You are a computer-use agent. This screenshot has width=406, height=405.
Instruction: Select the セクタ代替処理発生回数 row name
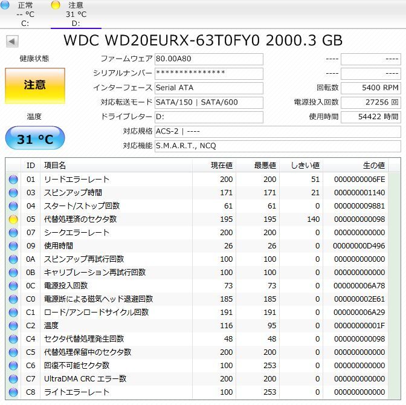click(84, 339)
